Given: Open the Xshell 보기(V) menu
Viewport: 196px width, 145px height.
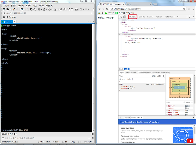Looking at the screenshot, I should 21,6.
